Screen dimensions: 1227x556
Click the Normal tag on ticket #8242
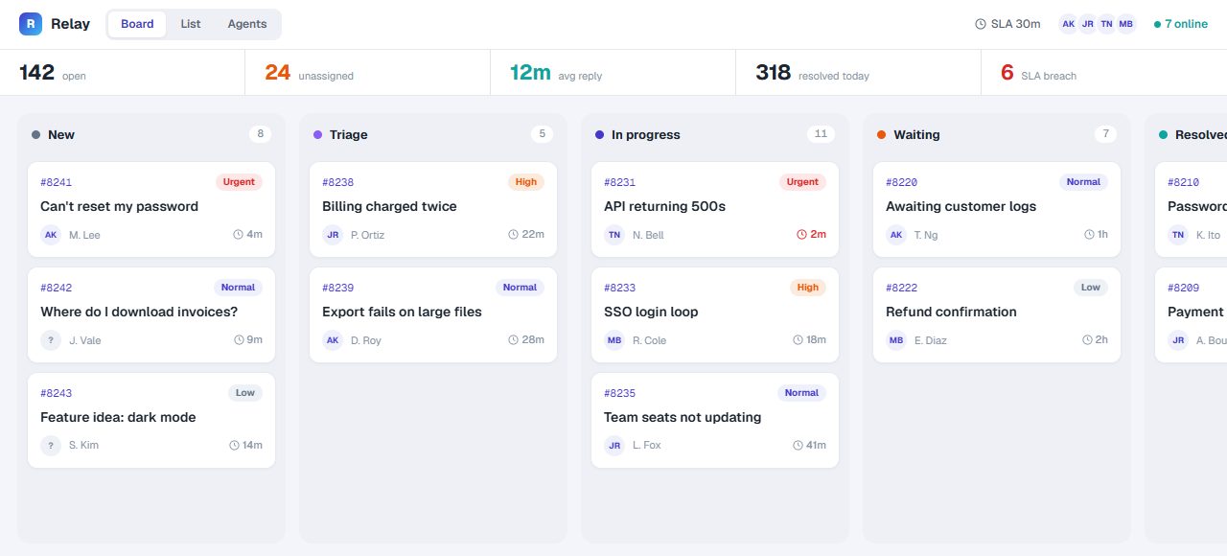point(238,288)
